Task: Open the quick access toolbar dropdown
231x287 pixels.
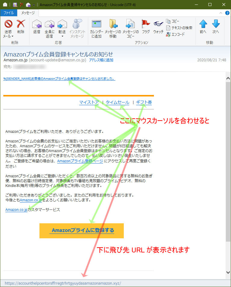Action: pos(34,5)
